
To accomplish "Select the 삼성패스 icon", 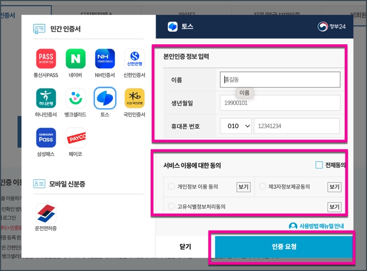I will click(x=46, y=138).
